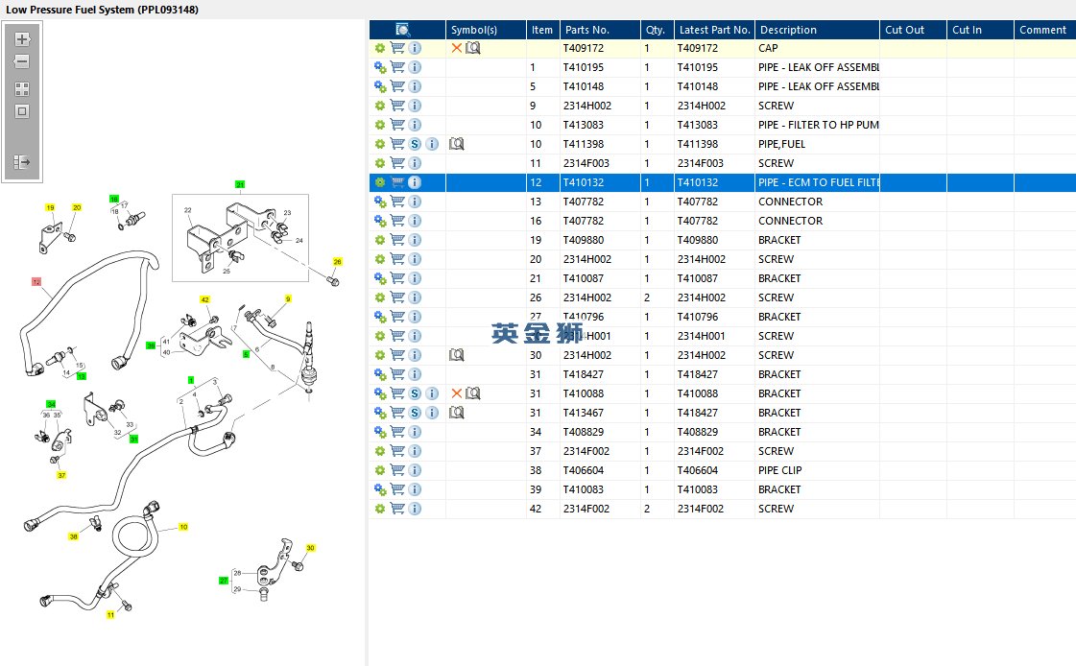Screen dimensions: 1076x666
Task: Zoom in on the parts diagram
Action: (x=22, y=39)
